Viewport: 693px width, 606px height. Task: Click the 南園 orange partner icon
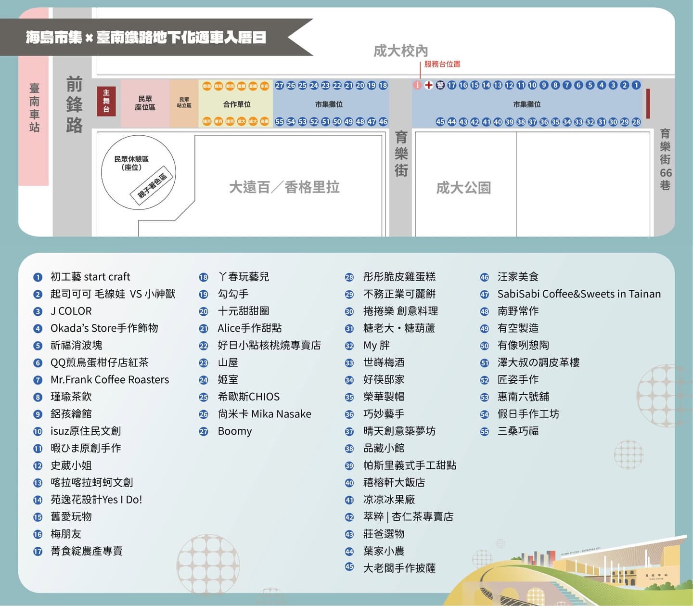point(265,121)
